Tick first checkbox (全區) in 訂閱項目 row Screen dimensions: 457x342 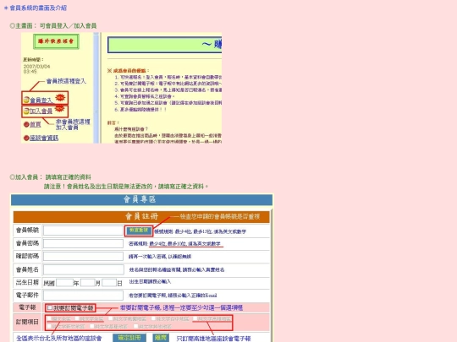point(49,318)
